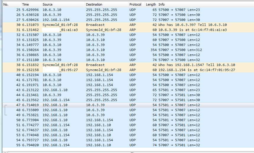Select packet 37 at time 6.151180
Image resolution: width=254 pixels, height=153 pixels.
click(128, 60)
